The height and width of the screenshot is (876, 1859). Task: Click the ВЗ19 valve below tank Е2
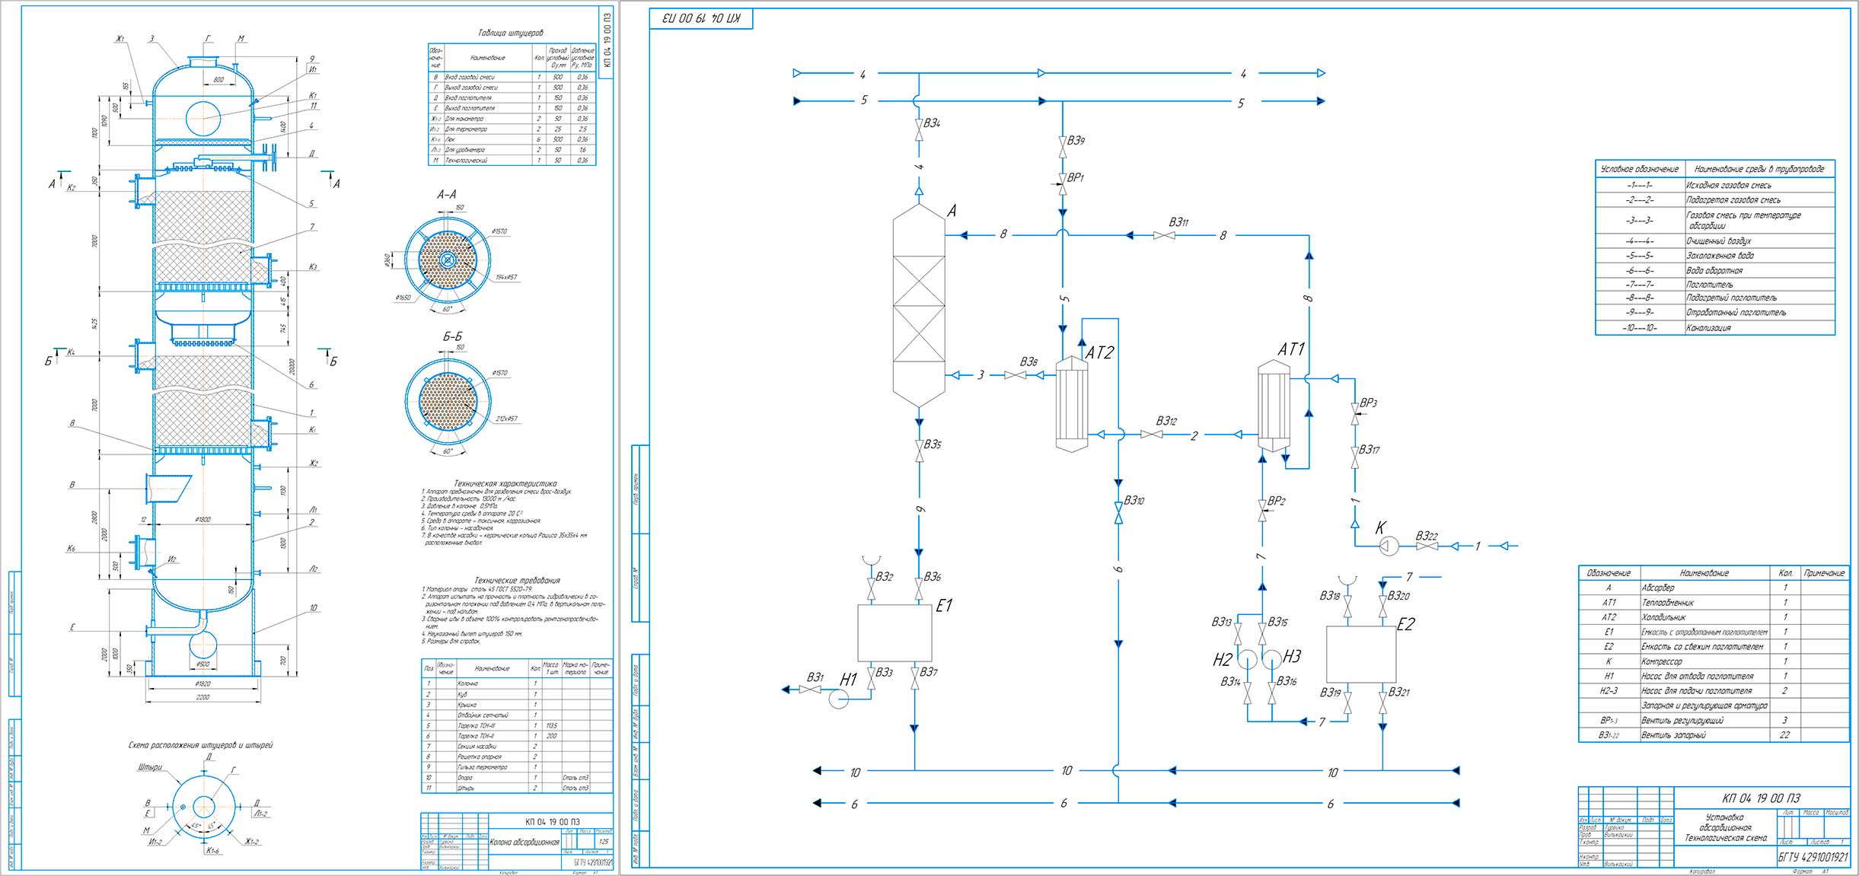tap(1347, 703)
